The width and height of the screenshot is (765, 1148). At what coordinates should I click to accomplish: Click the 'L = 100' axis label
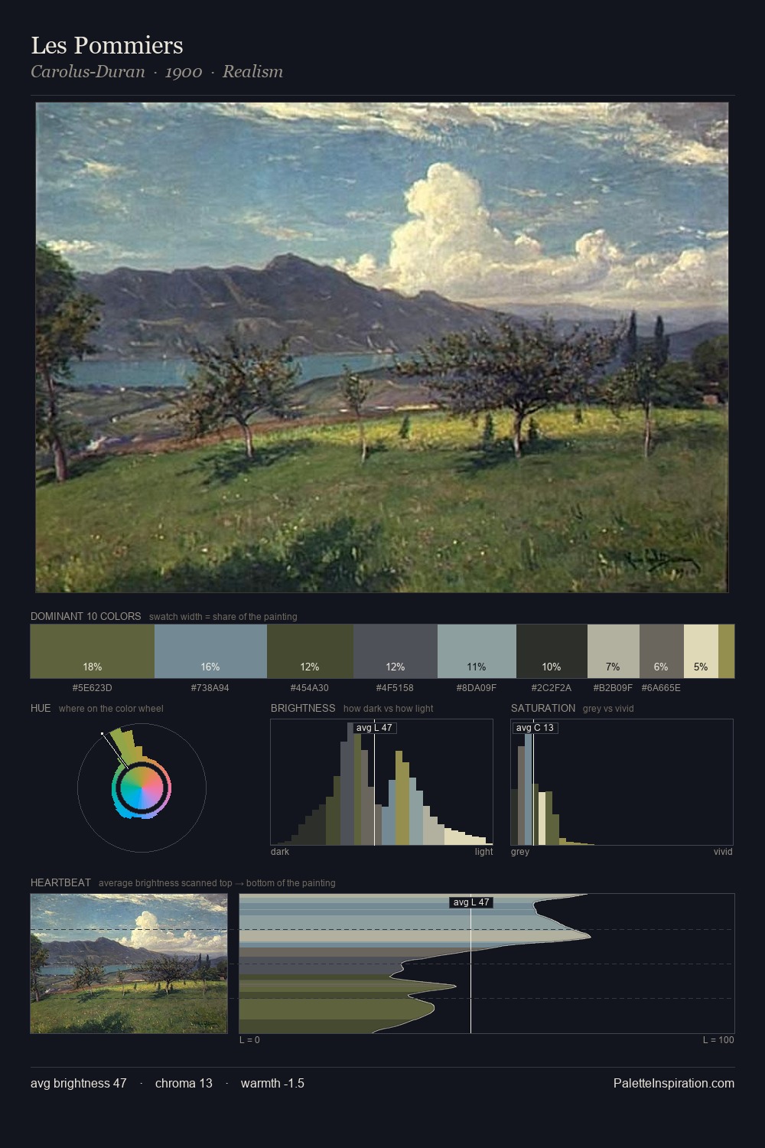718,1040
